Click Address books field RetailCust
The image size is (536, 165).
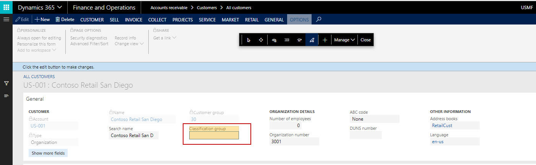455,126
